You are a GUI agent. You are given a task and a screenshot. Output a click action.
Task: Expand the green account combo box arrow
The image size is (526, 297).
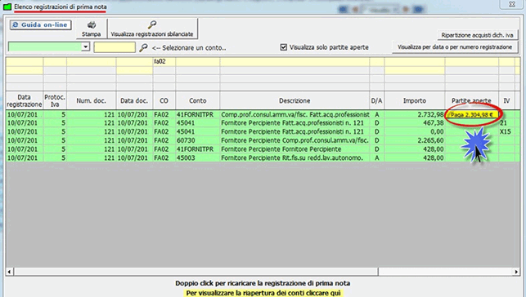[x=86, y=47]
